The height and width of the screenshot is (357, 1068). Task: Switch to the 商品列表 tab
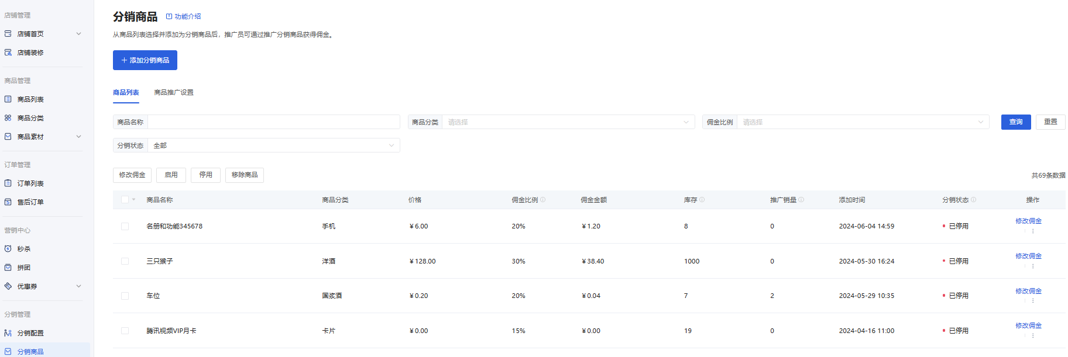[126, 92]
